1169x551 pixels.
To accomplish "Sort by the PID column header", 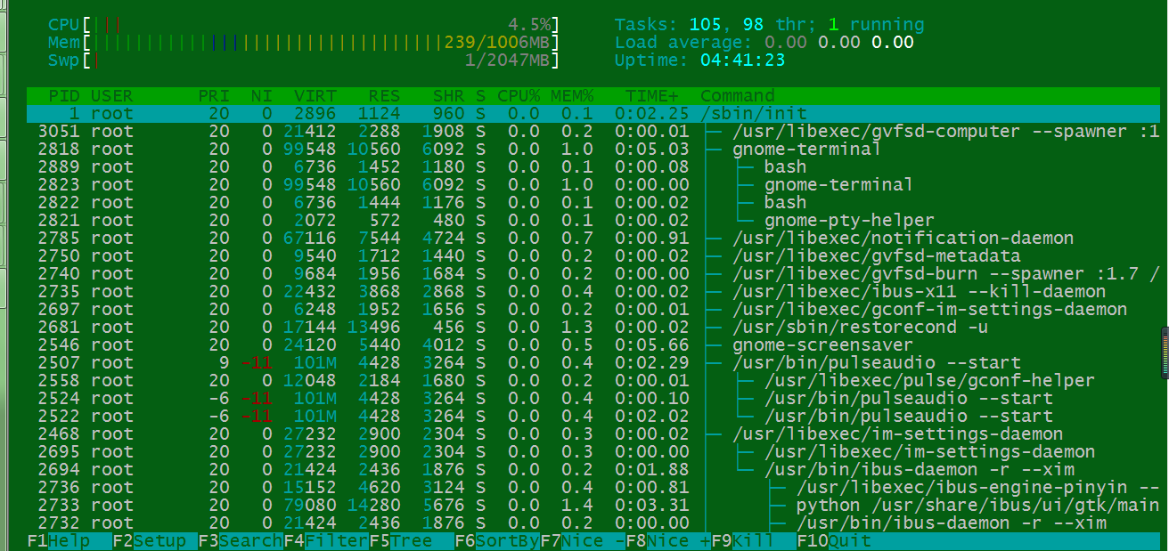I will tap(64, 95).
